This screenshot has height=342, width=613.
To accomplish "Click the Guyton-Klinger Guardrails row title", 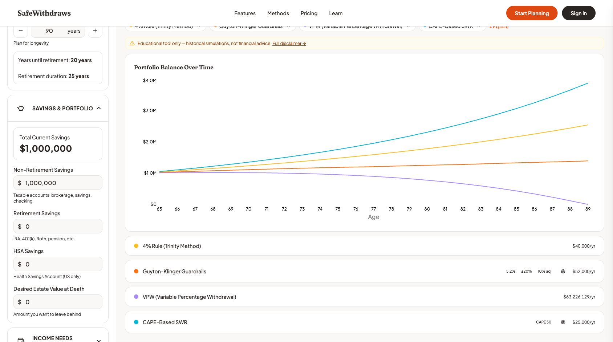I will (174, 272).
